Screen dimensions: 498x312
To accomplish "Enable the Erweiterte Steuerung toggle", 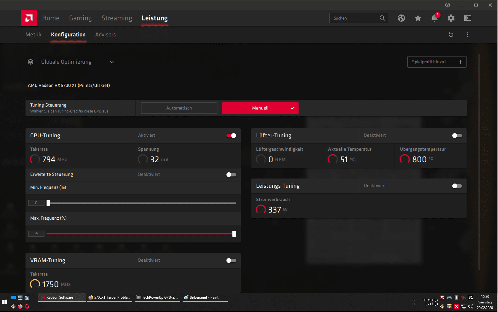I will 231,175.
